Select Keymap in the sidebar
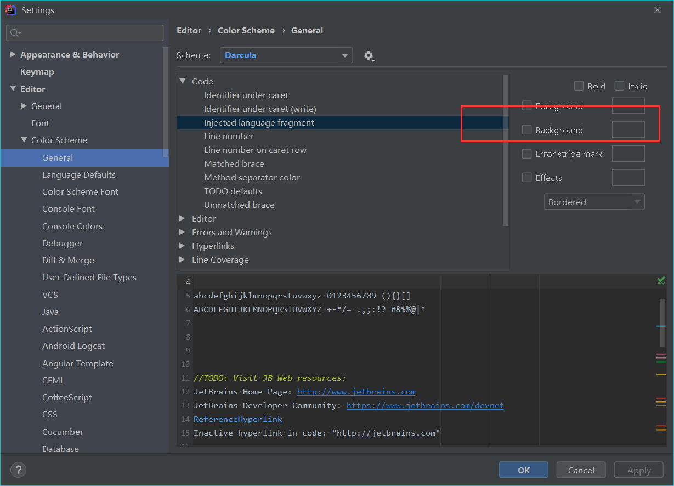 click(x=37, y=72)
